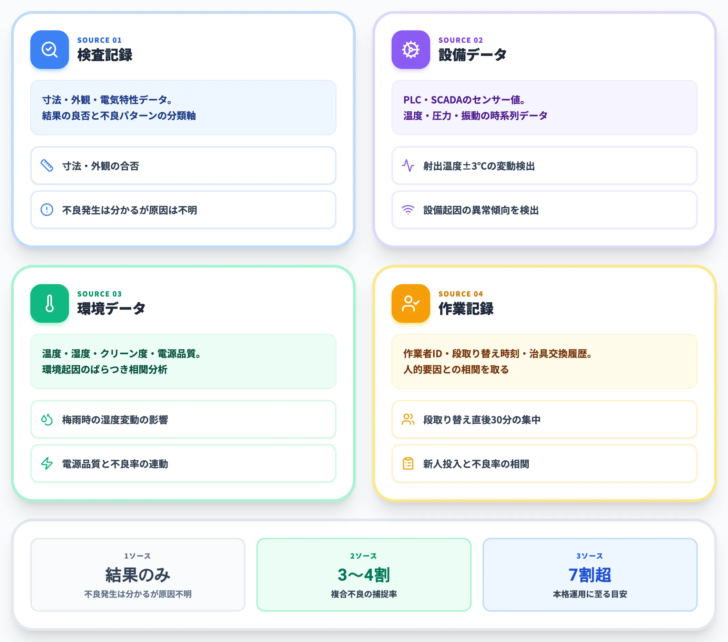Click the 2ソース label

click(364, 556)
